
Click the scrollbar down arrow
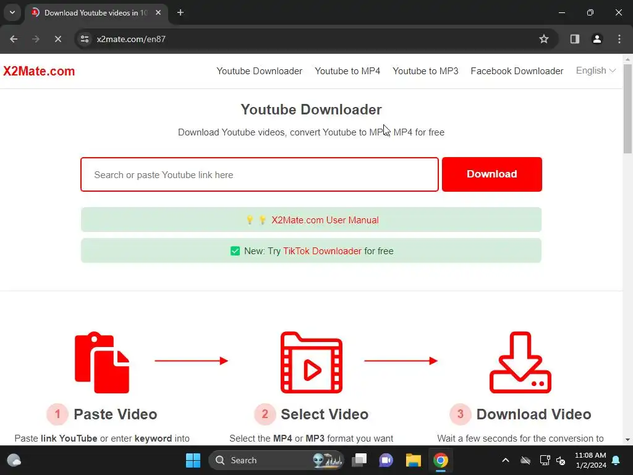click(627, 440)
